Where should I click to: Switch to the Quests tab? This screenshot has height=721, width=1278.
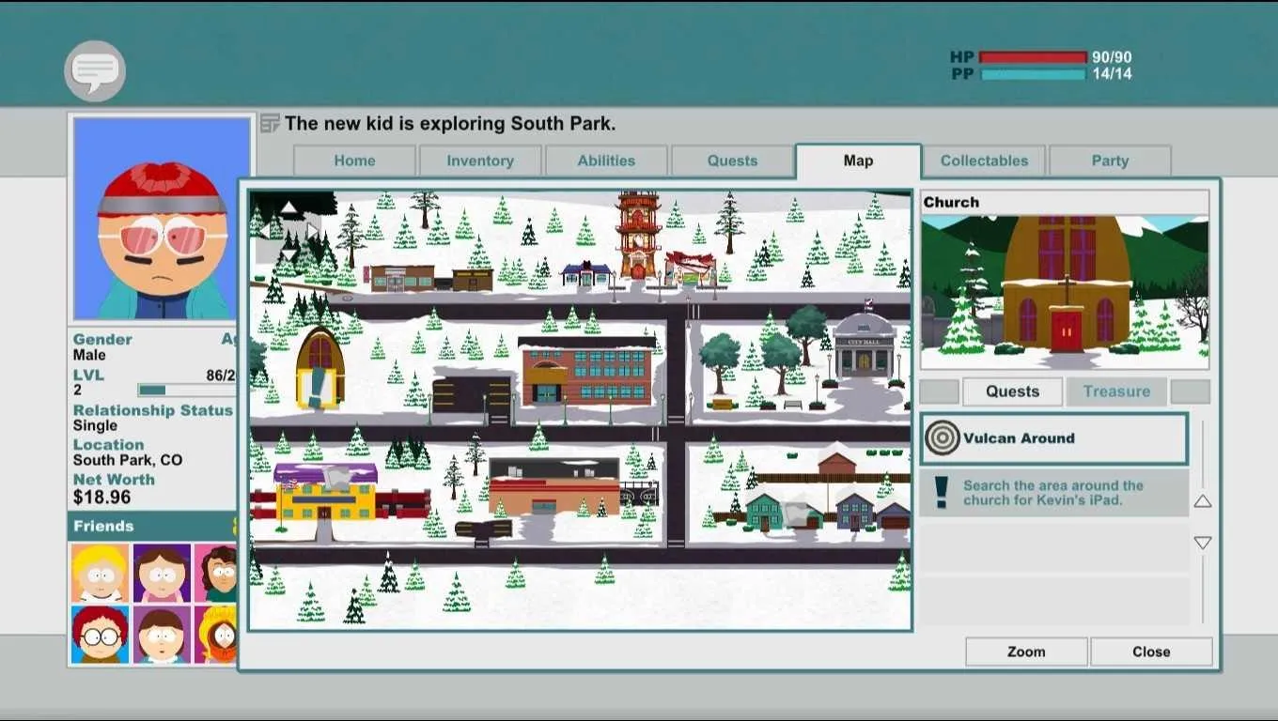(x=732, y=161)
